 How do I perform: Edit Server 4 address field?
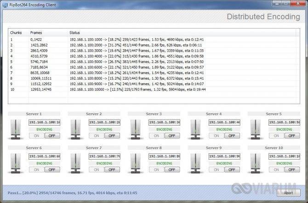(x=224, y=122)
